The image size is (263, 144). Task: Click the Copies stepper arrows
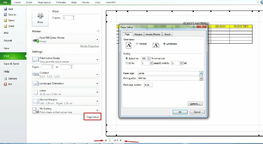tap(73, 18)
